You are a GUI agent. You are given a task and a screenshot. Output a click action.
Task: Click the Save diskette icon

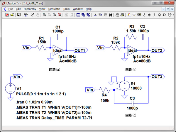[x=19, y=15]
